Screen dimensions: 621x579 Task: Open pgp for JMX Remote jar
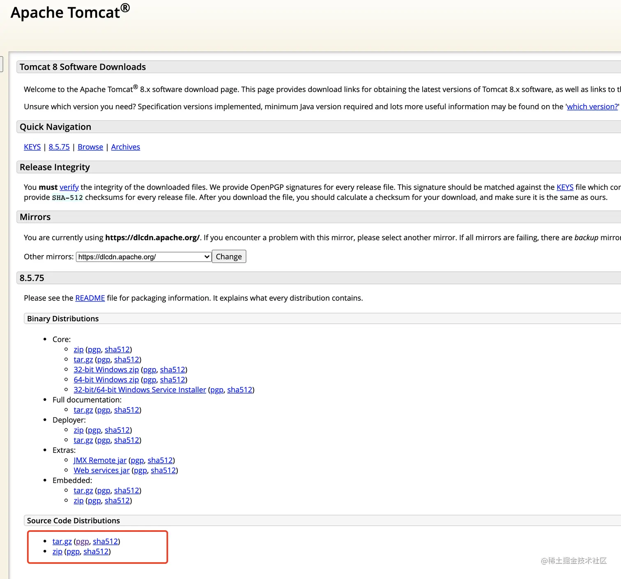coord(137,460)
